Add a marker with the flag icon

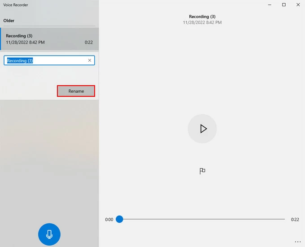pos(202,171)
